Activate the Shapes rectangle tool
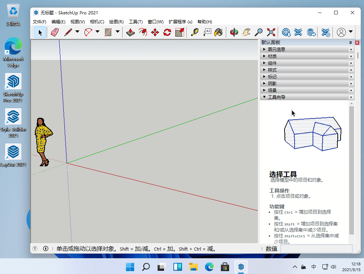The image size is (364, 274). click(108, 32)
